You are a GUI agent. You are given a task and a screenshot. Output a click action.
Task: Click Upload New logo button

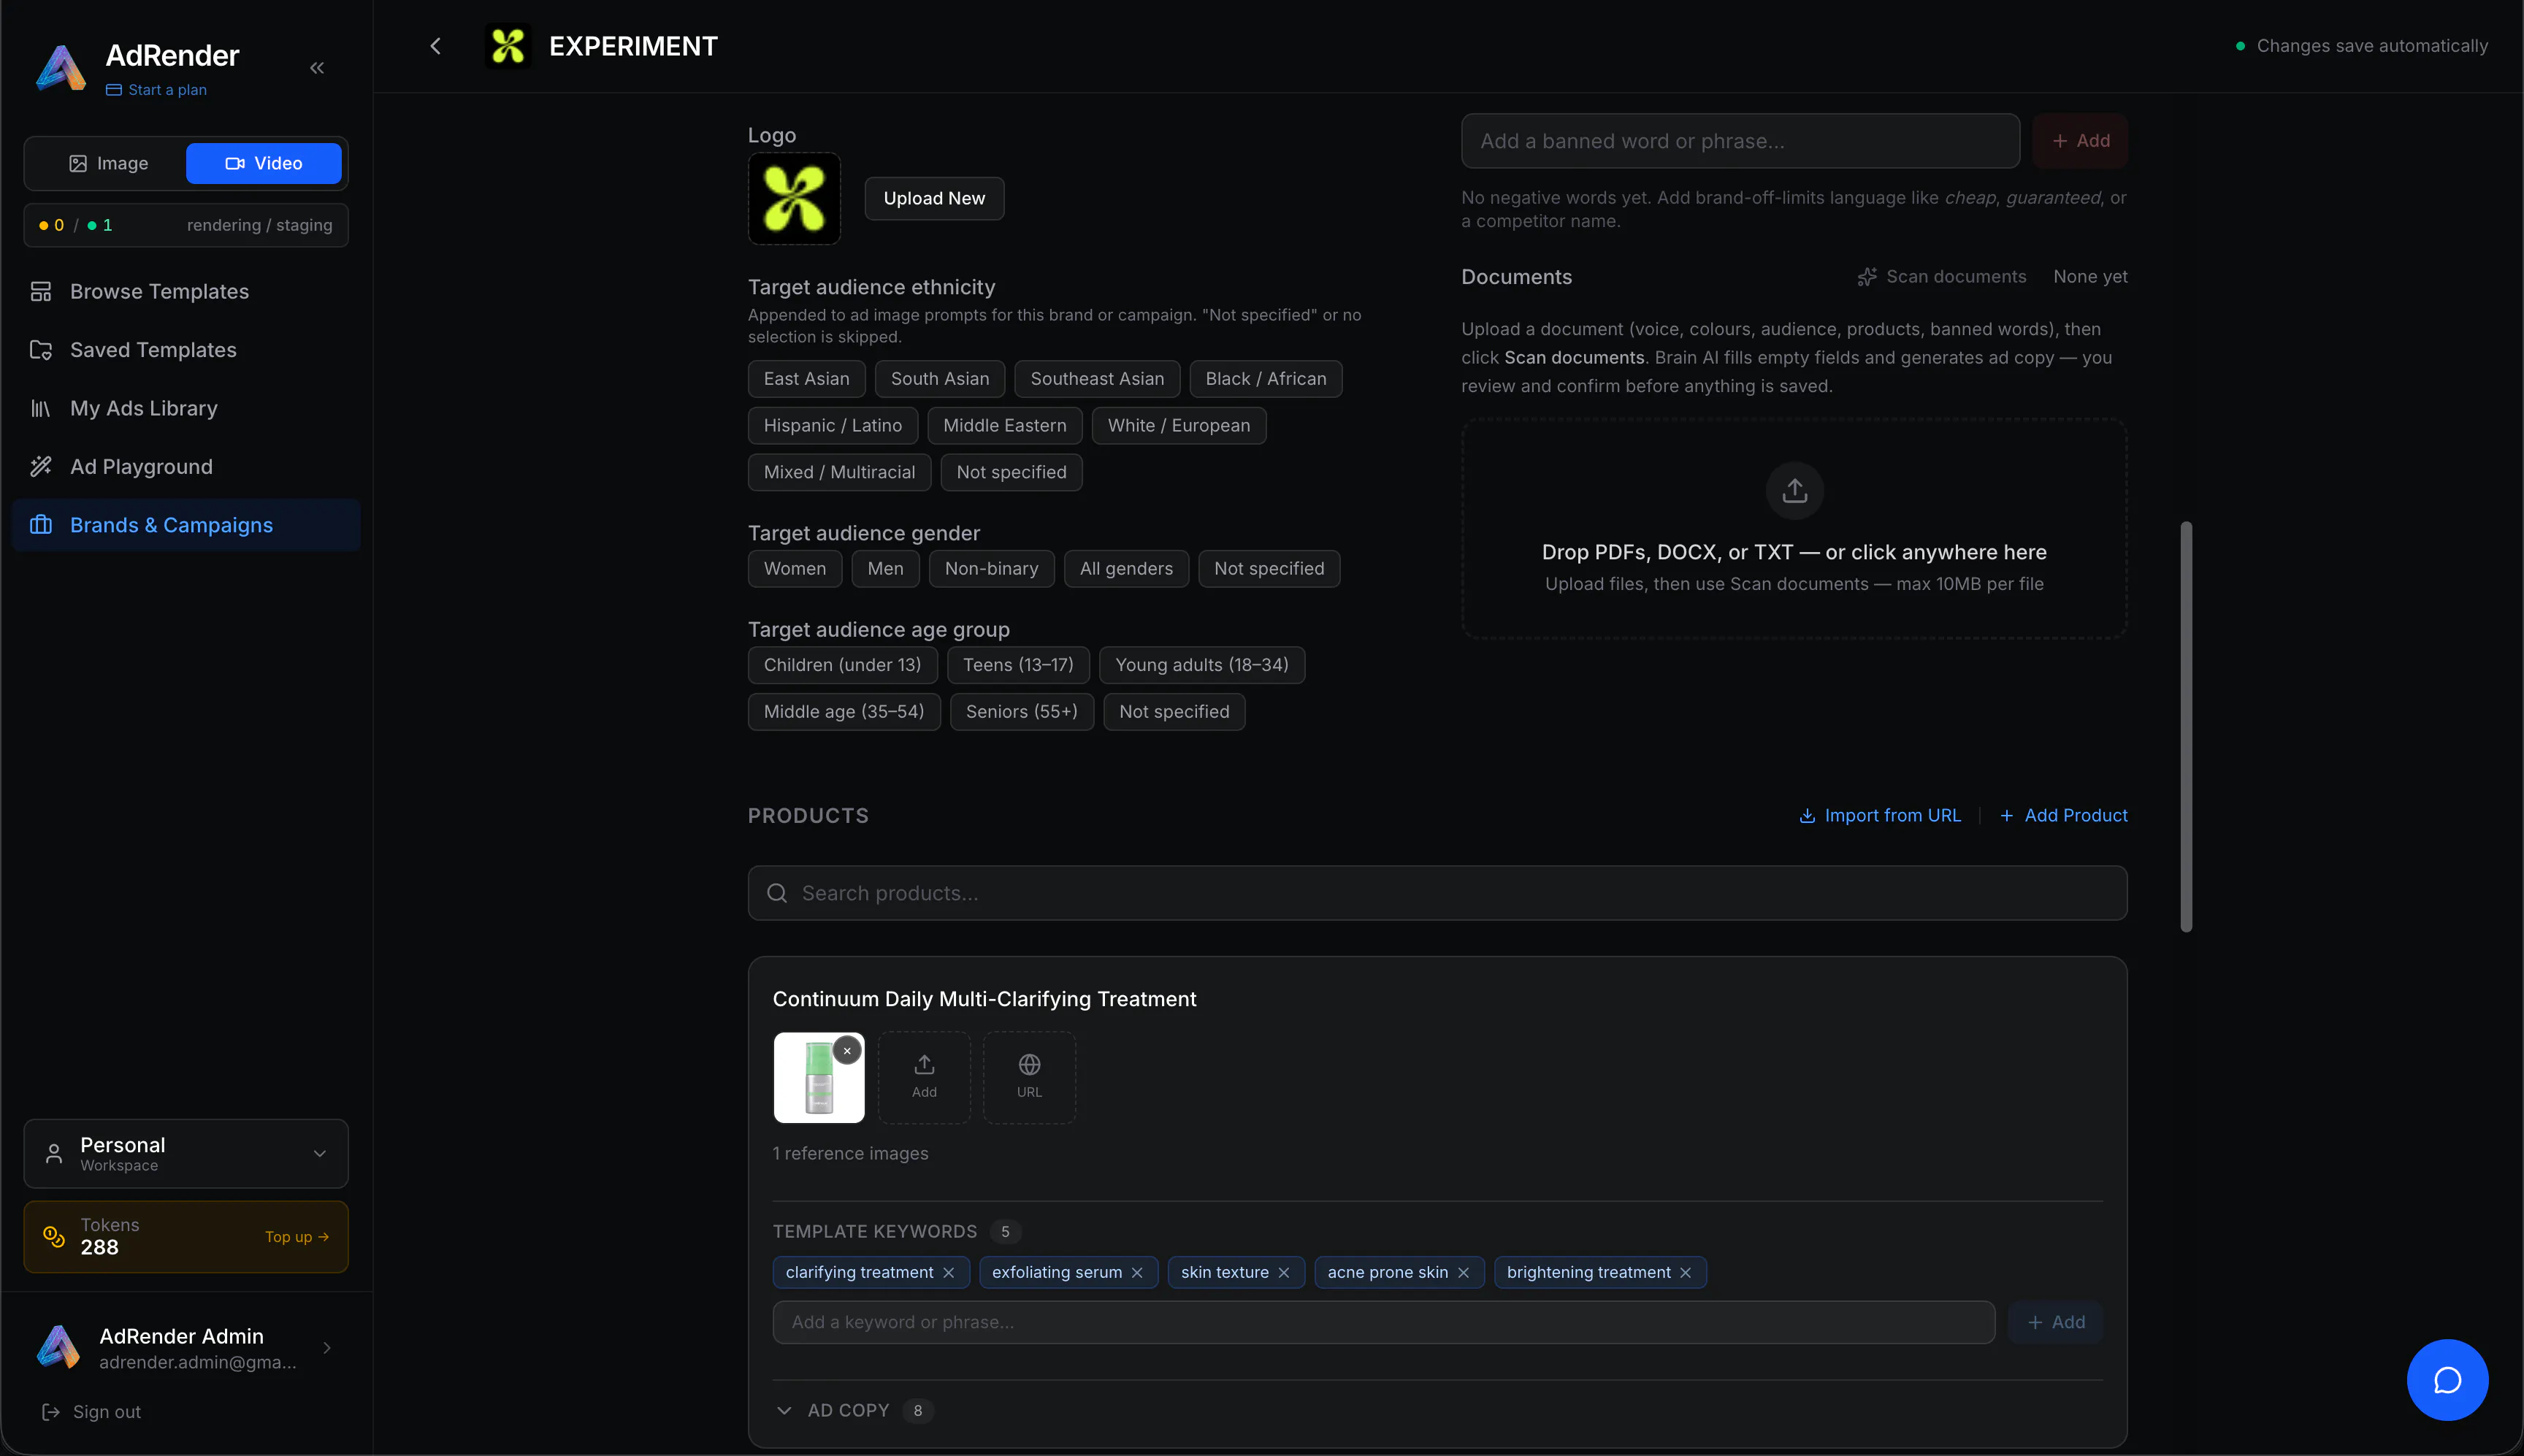click(934, 198)
